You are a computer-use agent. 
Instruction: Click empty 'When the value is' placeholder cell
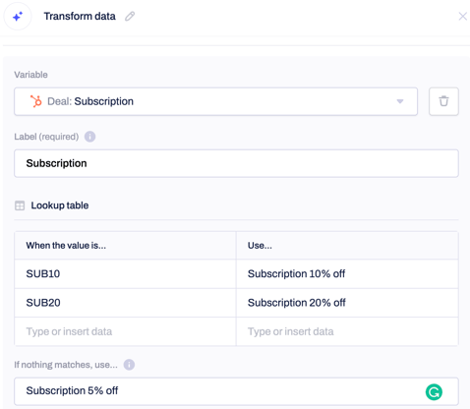tap(125, 331)
